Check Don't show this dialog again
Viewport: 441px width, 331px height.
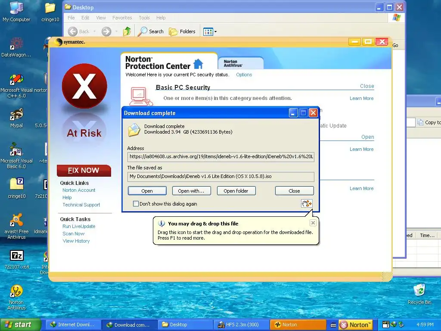[136, 203]
